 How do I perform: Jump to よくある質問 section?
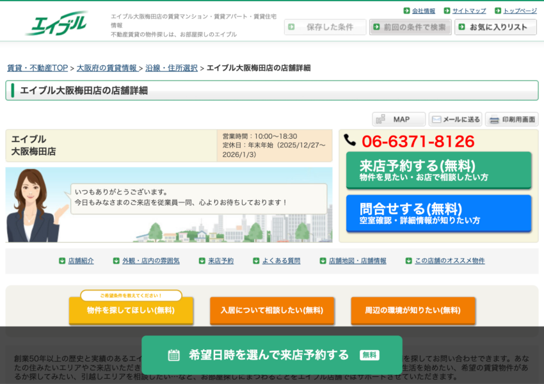coord(281,261)
